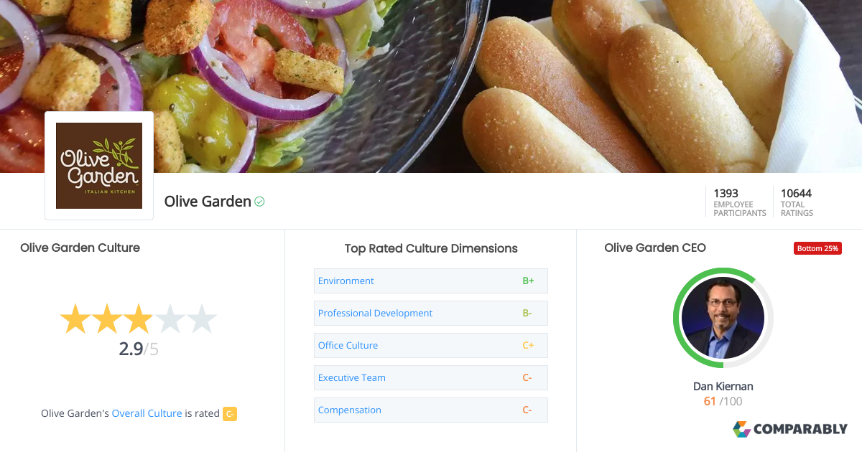
Task: Click the B- grade next to Professional Development
Action: coord(527,313)
